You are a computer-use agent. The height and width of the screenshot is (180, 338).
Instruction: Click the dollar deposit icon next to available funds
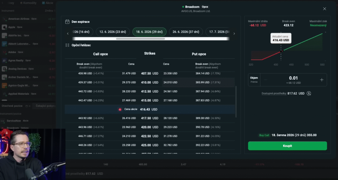tap(309, 93)
